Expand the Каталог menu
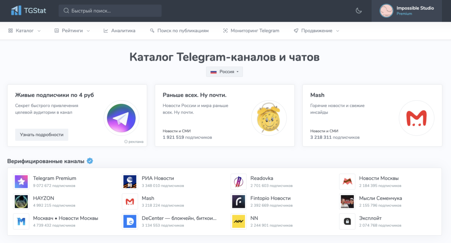 [25, 31]
